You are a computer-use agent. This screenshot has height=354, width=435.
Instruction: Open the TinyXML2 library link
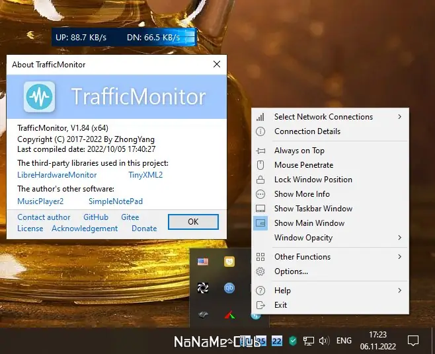point(145,175)
